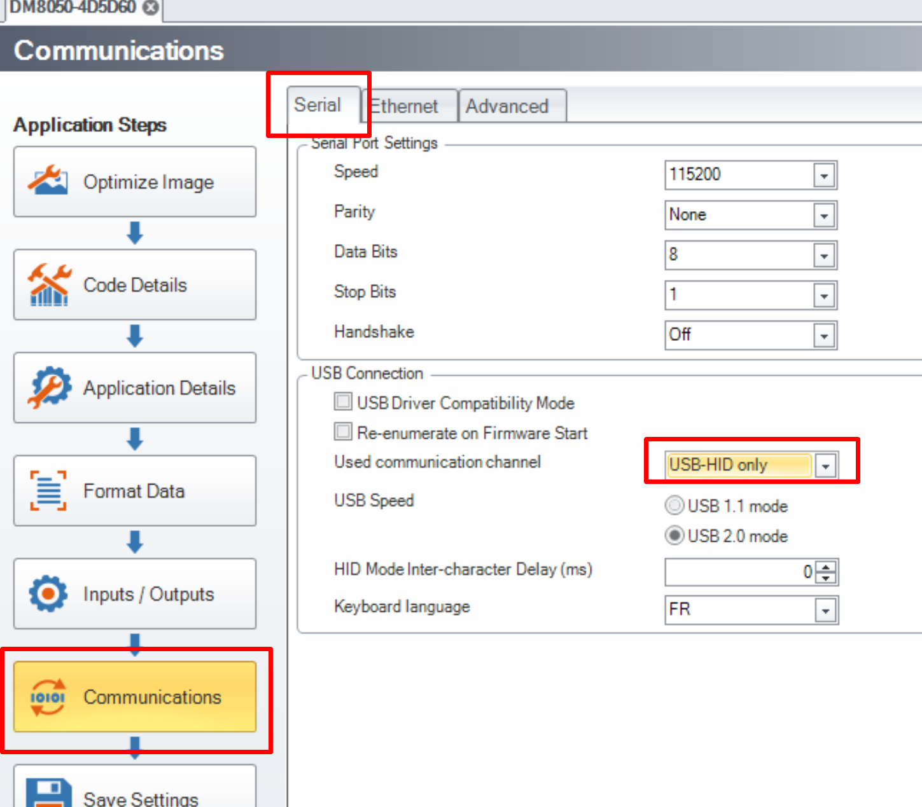Open the USB-HID only channel dropdown
The width and height of the screenshot is (922, 807).
(825, 466)
